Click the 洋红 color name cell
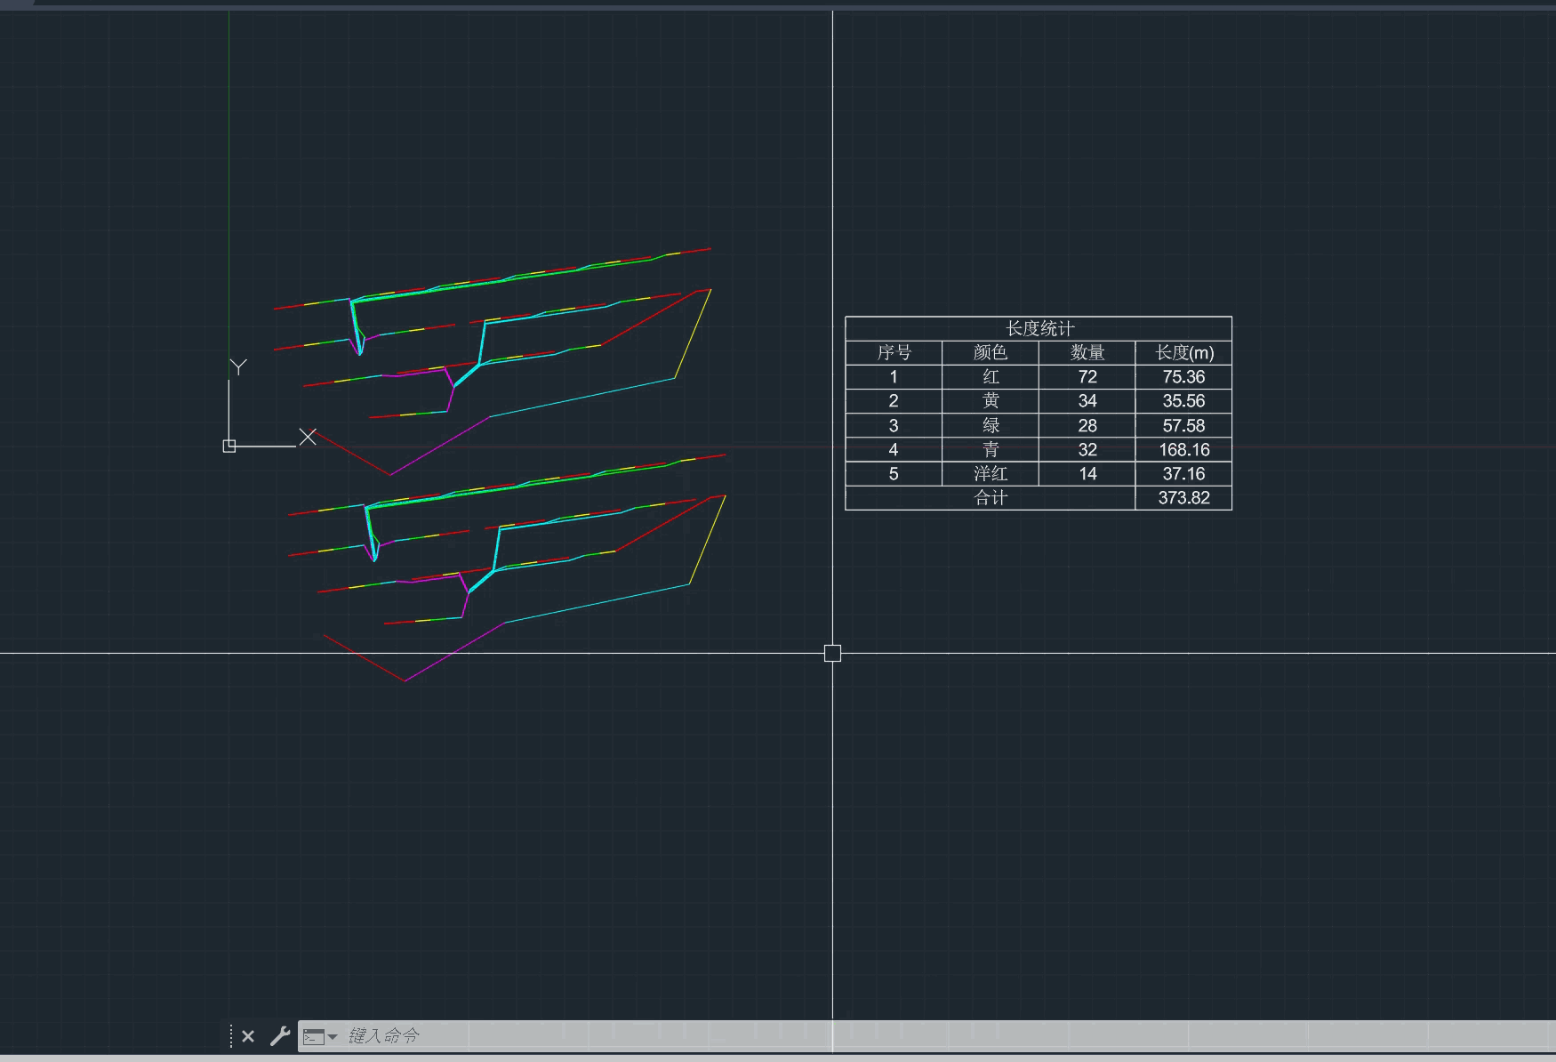 coord(990,474)
